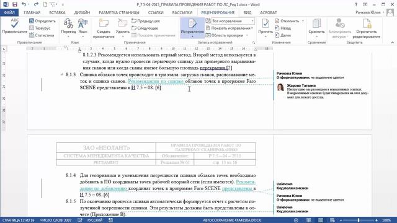Image resolution: width=397 pixels, height=223 pixels.
Task: Open the Тезаурус thesaurus
Action: [x=40, y=28]
